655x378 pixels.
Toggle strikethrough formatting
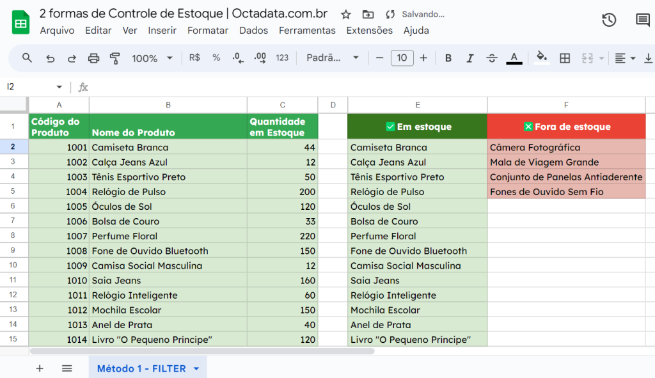[x=492, y=58]
